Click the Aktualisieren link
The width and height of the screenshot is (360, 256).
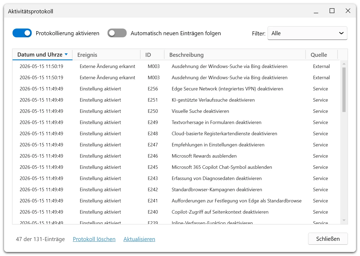pos(139,239)
